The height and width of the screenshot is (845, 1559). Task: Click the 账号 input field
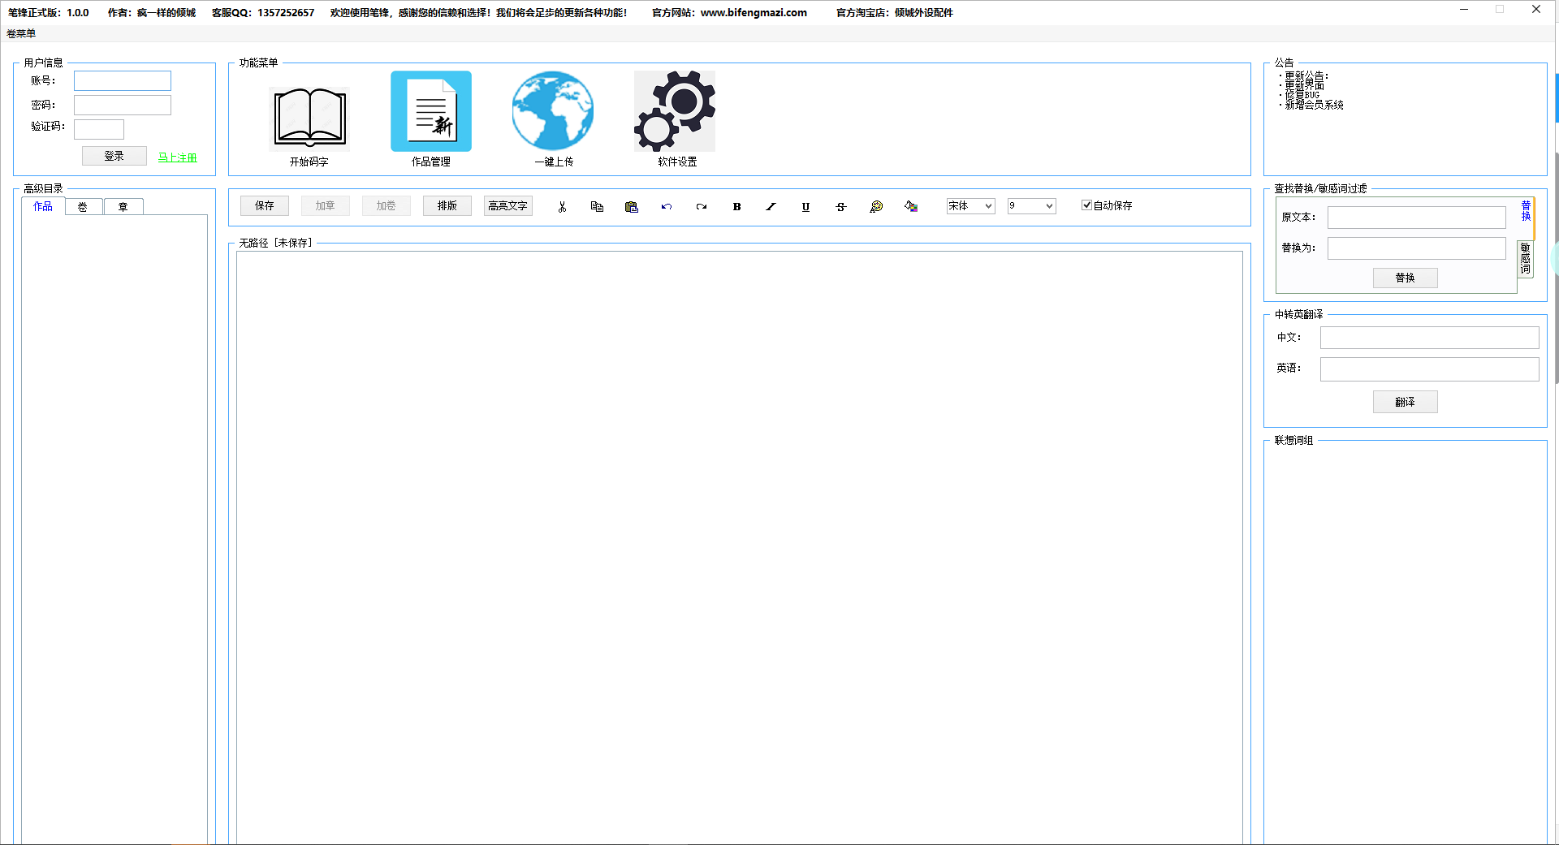click(x=123, y=81)
